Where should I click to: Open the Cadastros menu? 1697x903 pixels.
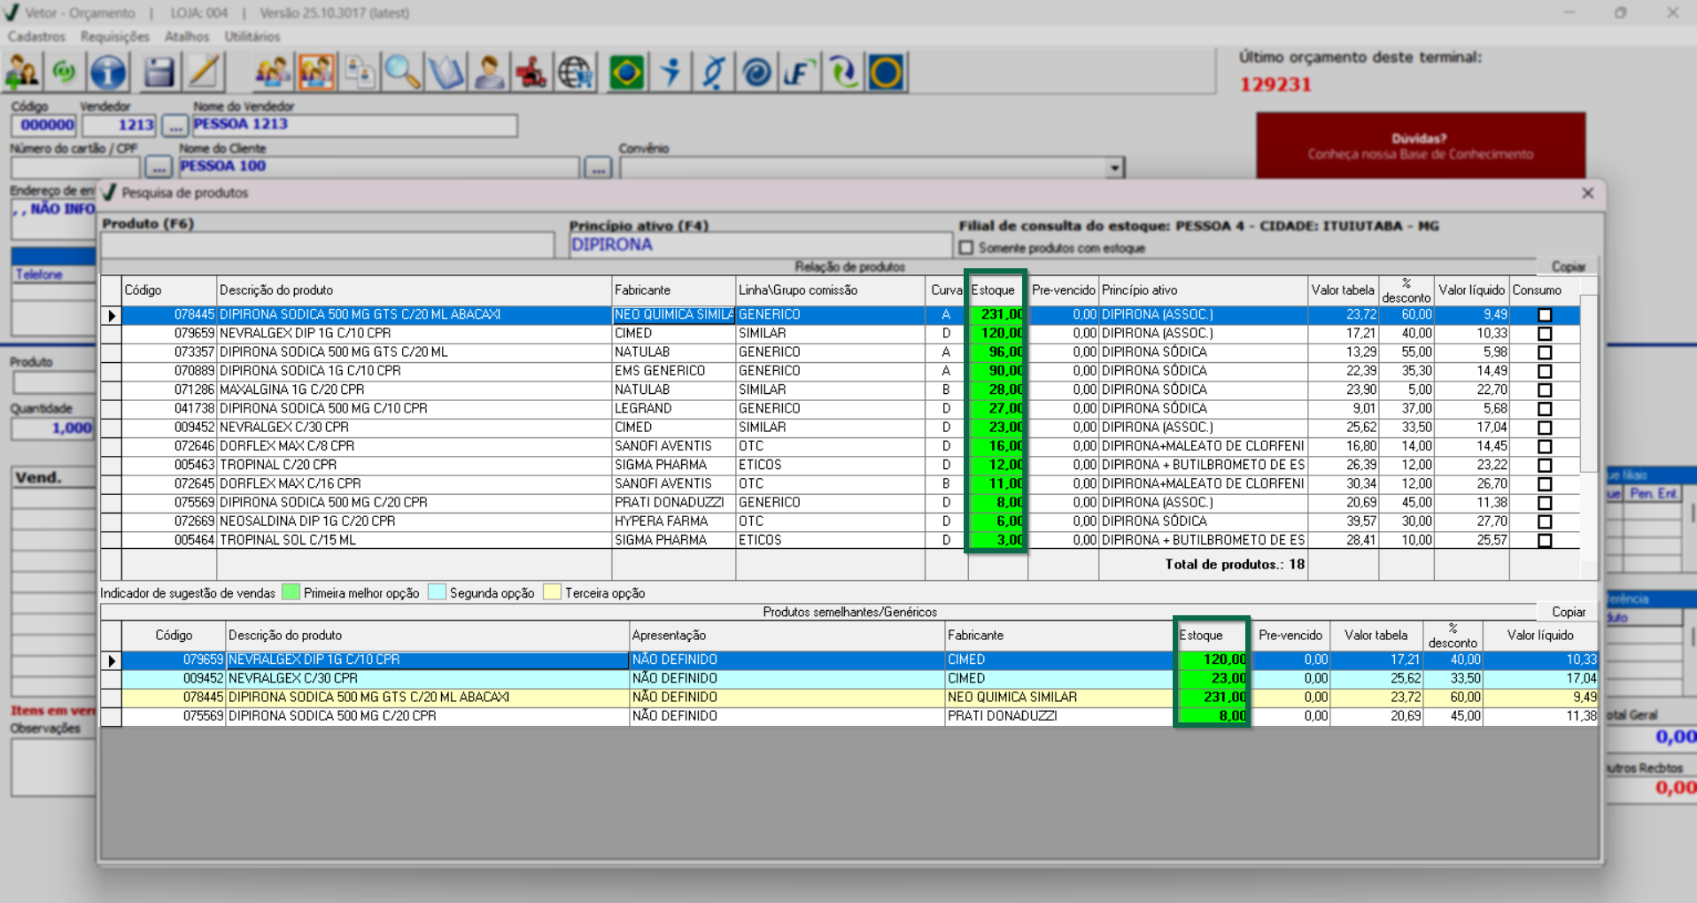tap(36, 36)
